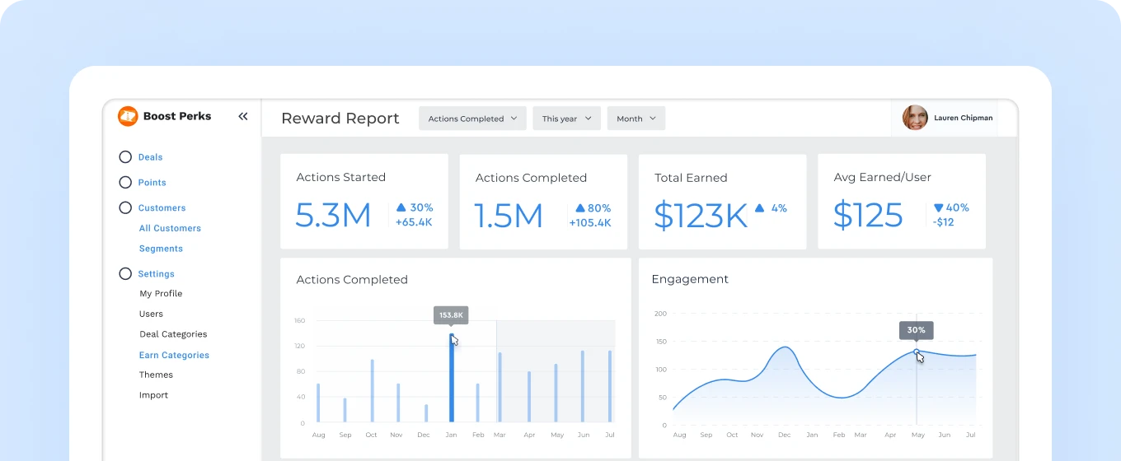This screenshot has width=1121, height=461.
Task: Click the down arrow in Avg Earned/User card
Action: coord(938,208)
